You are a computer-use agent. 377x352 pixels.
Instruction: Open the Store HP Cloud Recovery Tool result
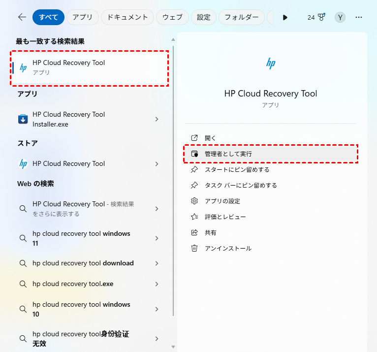coord(90,164)
